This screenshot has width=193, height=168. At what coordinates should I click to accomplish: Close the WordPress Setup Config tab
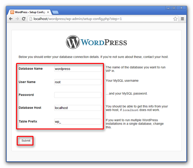pyautogui.click(x=49, y=12)
